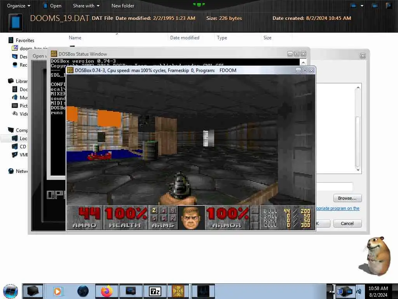Open Windows Explorer from the taskbar
The height and width of the screenshot is (299, 398).
tap(33, 291)
